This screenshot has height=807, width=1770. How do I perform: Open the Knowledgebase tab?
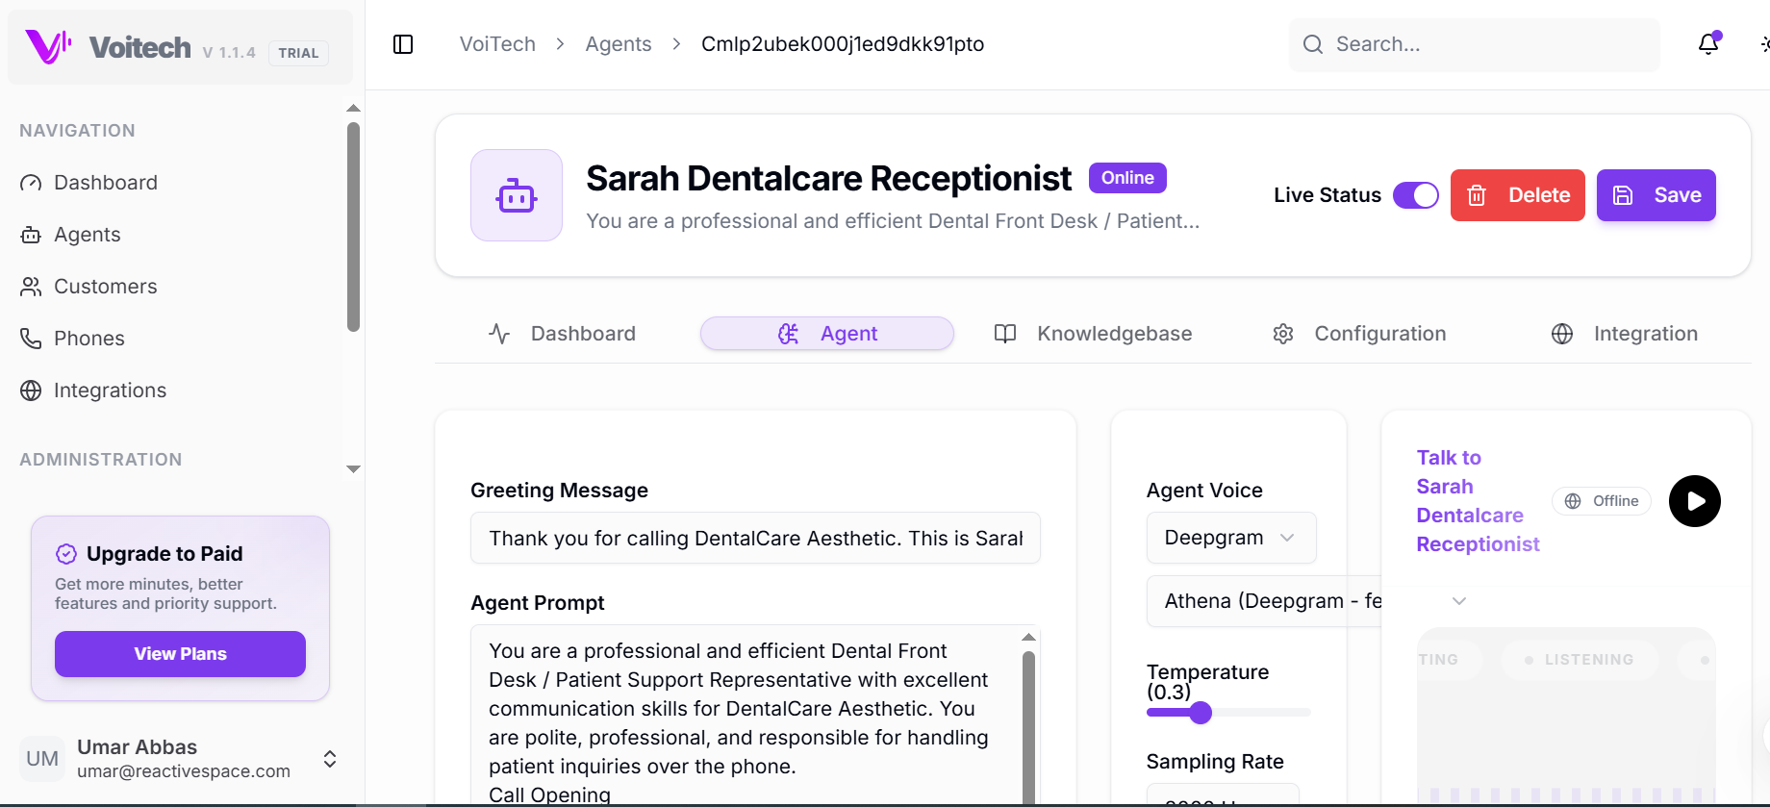pyautogui.click(x=1093, y=334)
